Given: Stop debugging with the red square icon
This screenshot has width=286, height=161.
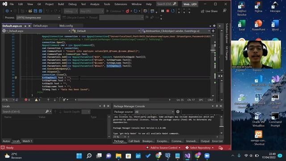Looking at the screenshot, I should 168,11.
